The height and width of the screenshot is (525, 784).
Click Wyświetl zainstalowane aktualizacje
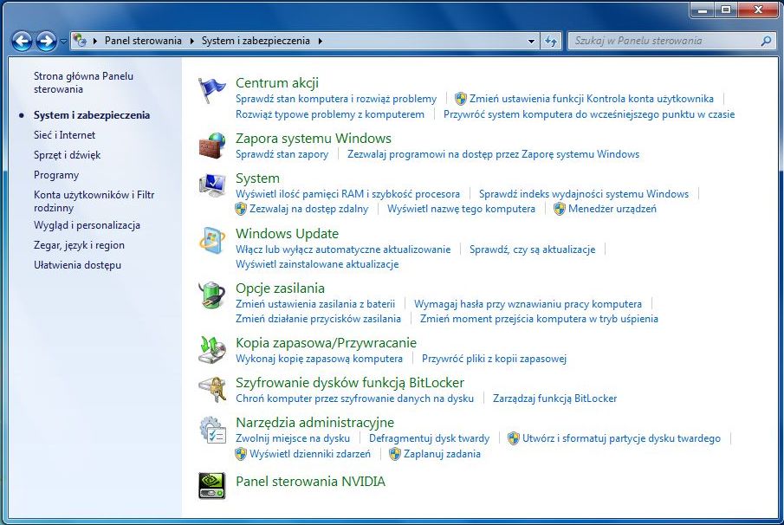coord(317,264)
